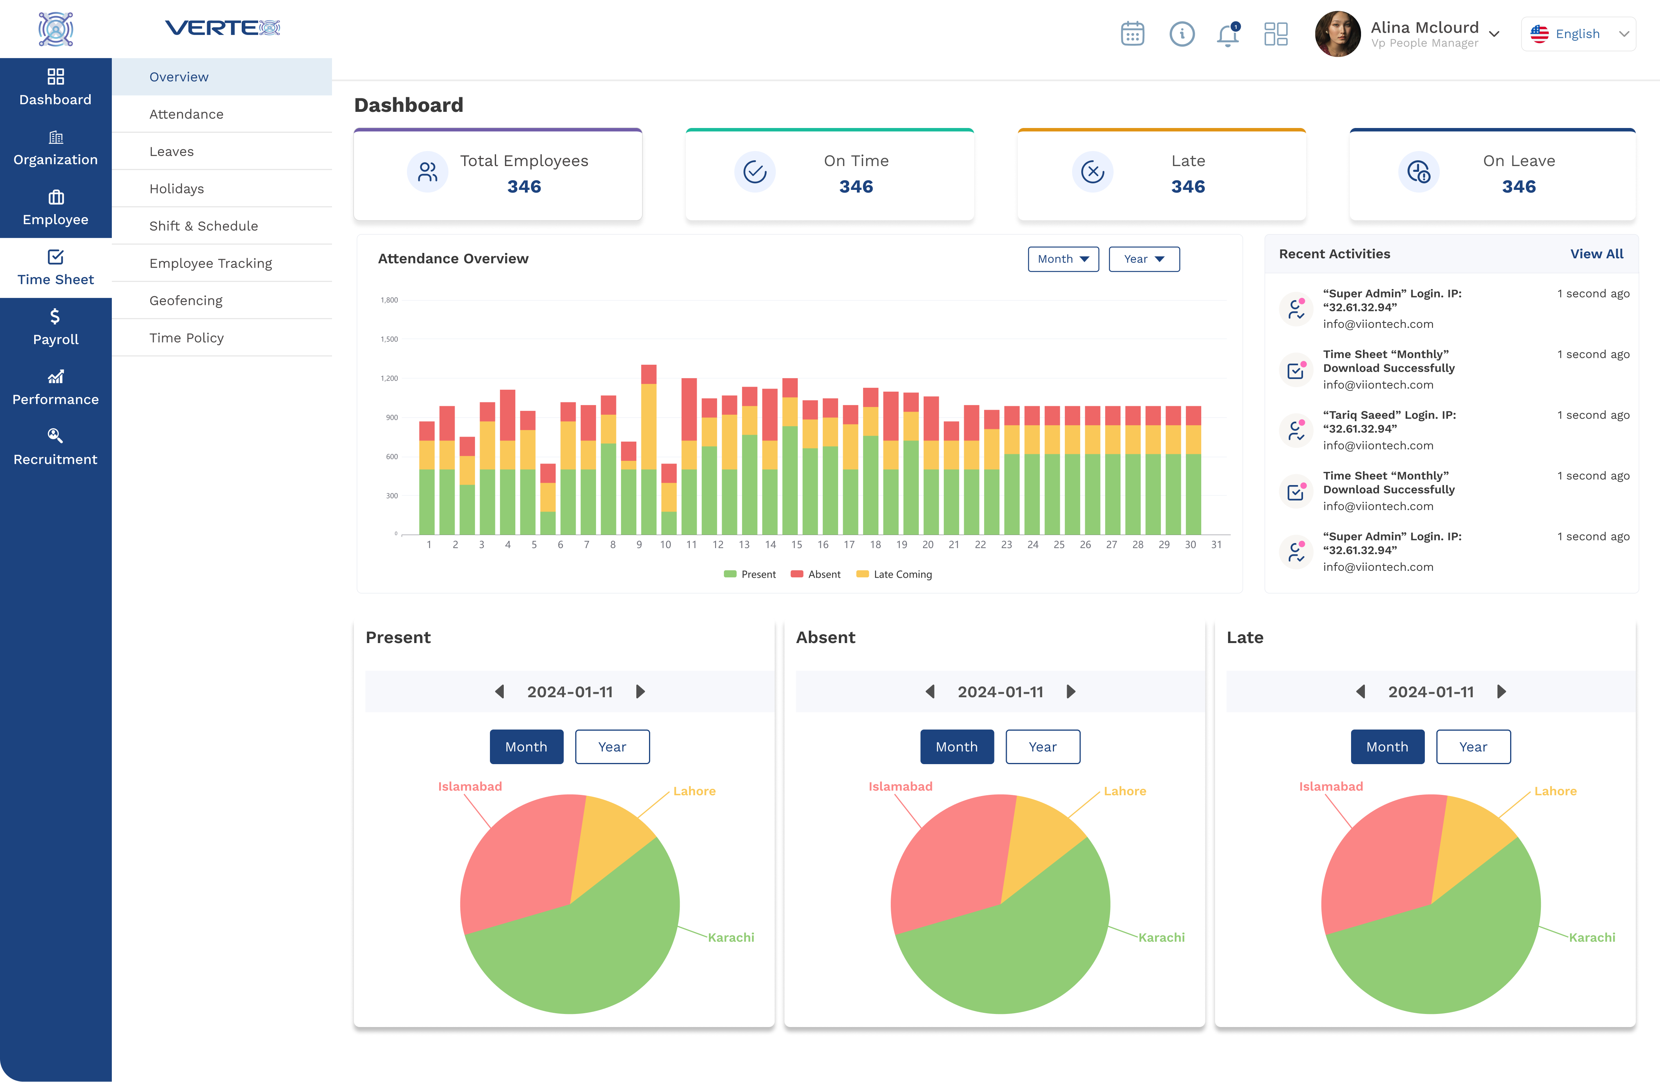This screenshot has width=1660, height=1082.
Task: Toggle Month view on the Absent chart
Action: tap(956, 746)
